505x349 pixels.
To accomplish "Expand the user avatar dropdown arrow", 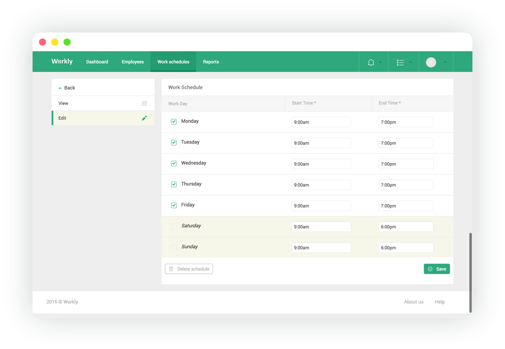I will coord(445,62).
